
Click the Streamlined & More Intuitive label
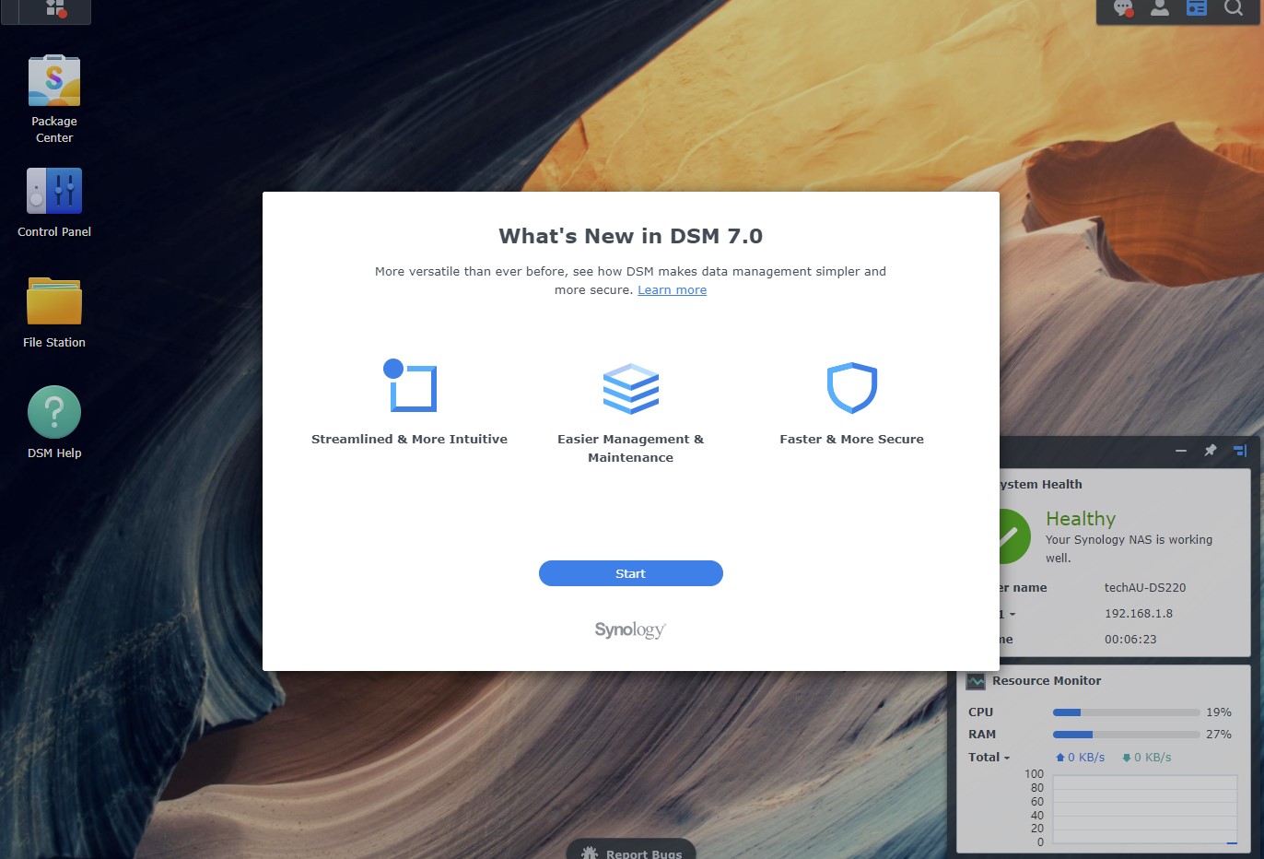click(x=409, y=440)
